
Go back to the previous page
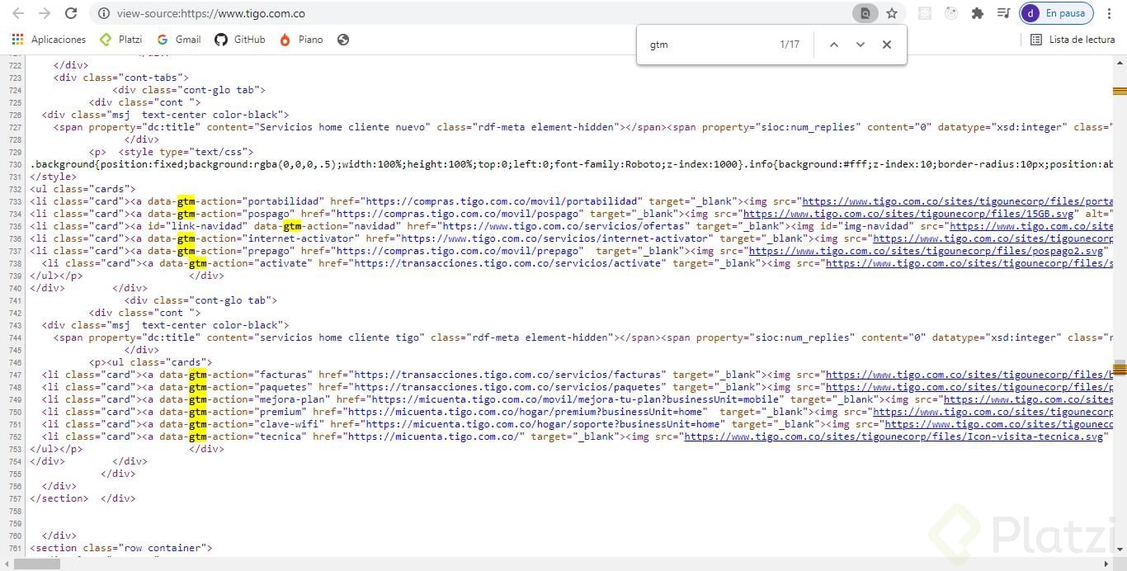click(x=18, y=13)
